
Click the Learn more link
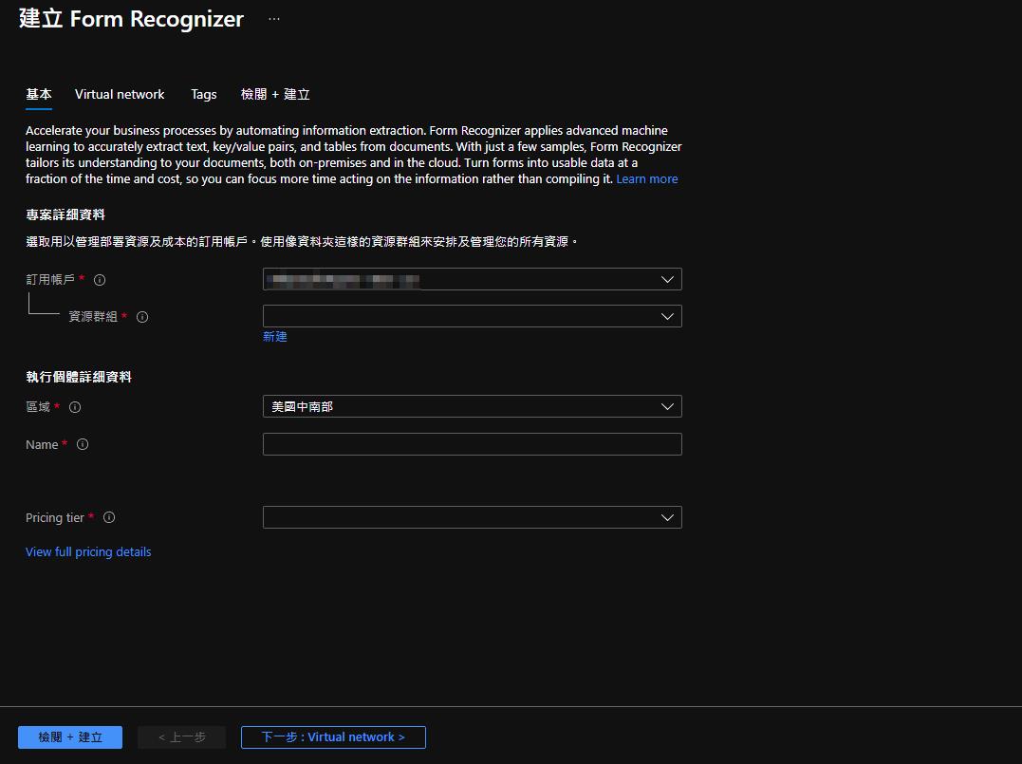pyautogui.click(x=646, y=179)
